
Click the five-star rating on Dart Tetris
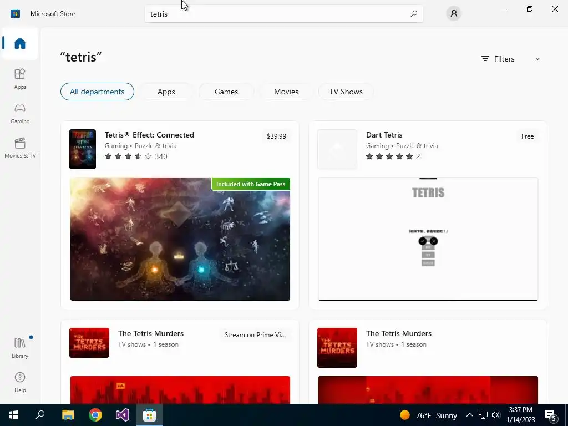click(389, 156)
